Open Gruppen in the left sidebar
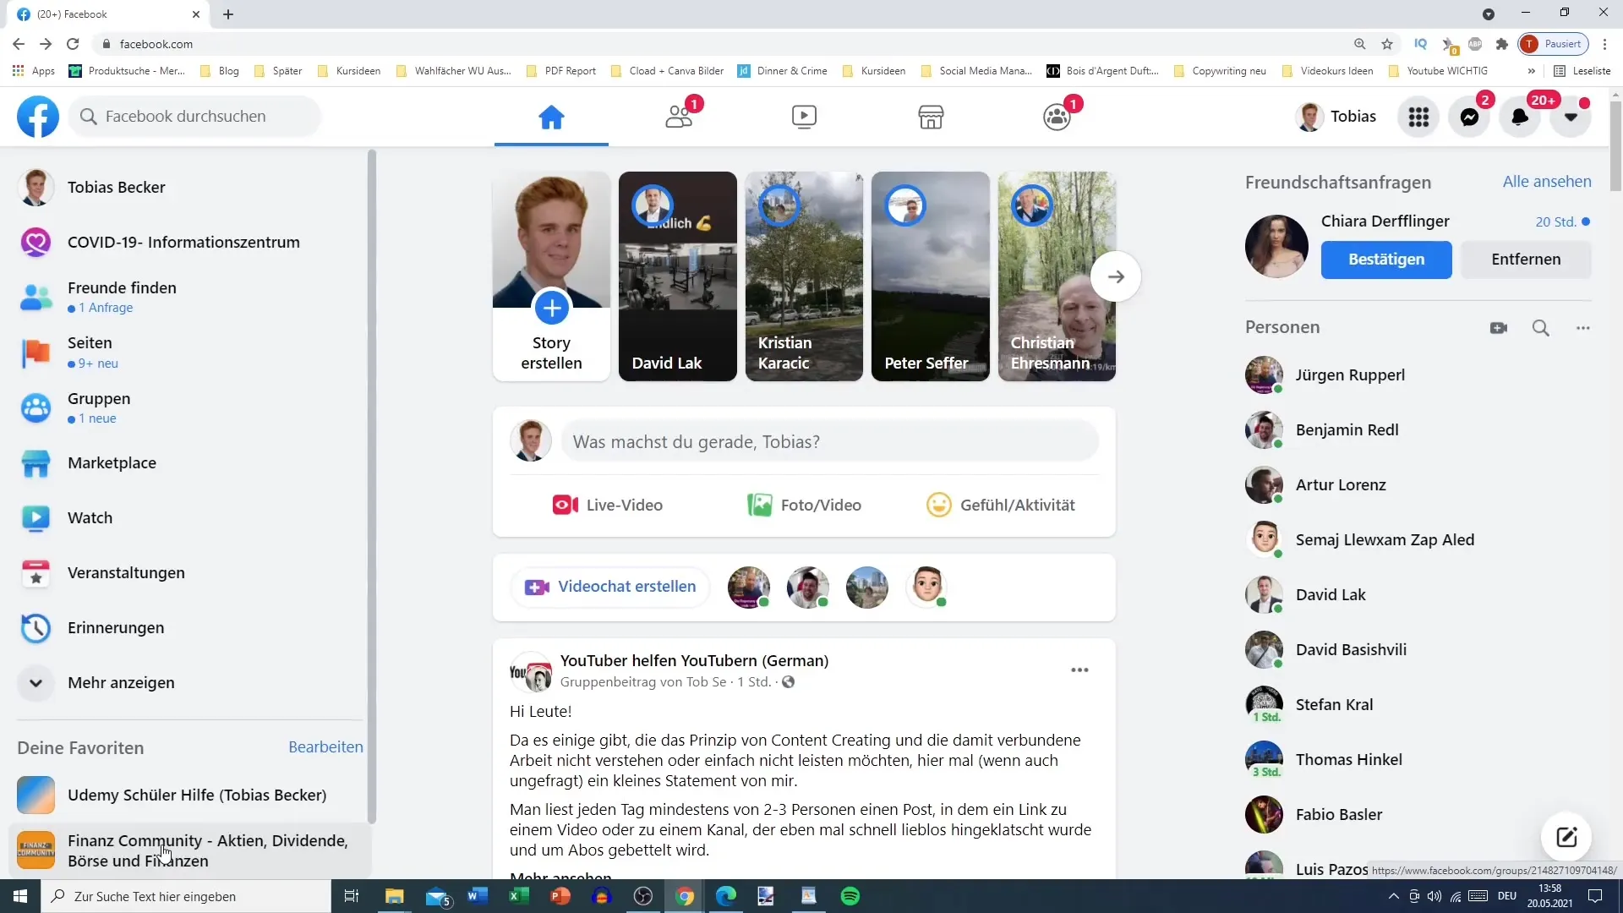The height and width of the screenshot is (913, 1623). [189, 407]
